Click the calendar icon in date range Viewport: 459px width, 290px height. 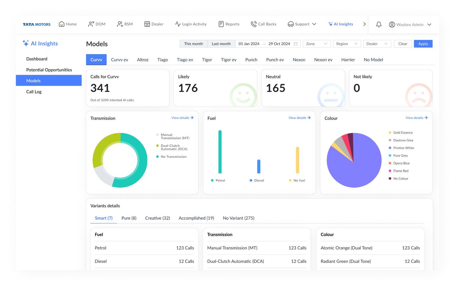tap(295, 44)
